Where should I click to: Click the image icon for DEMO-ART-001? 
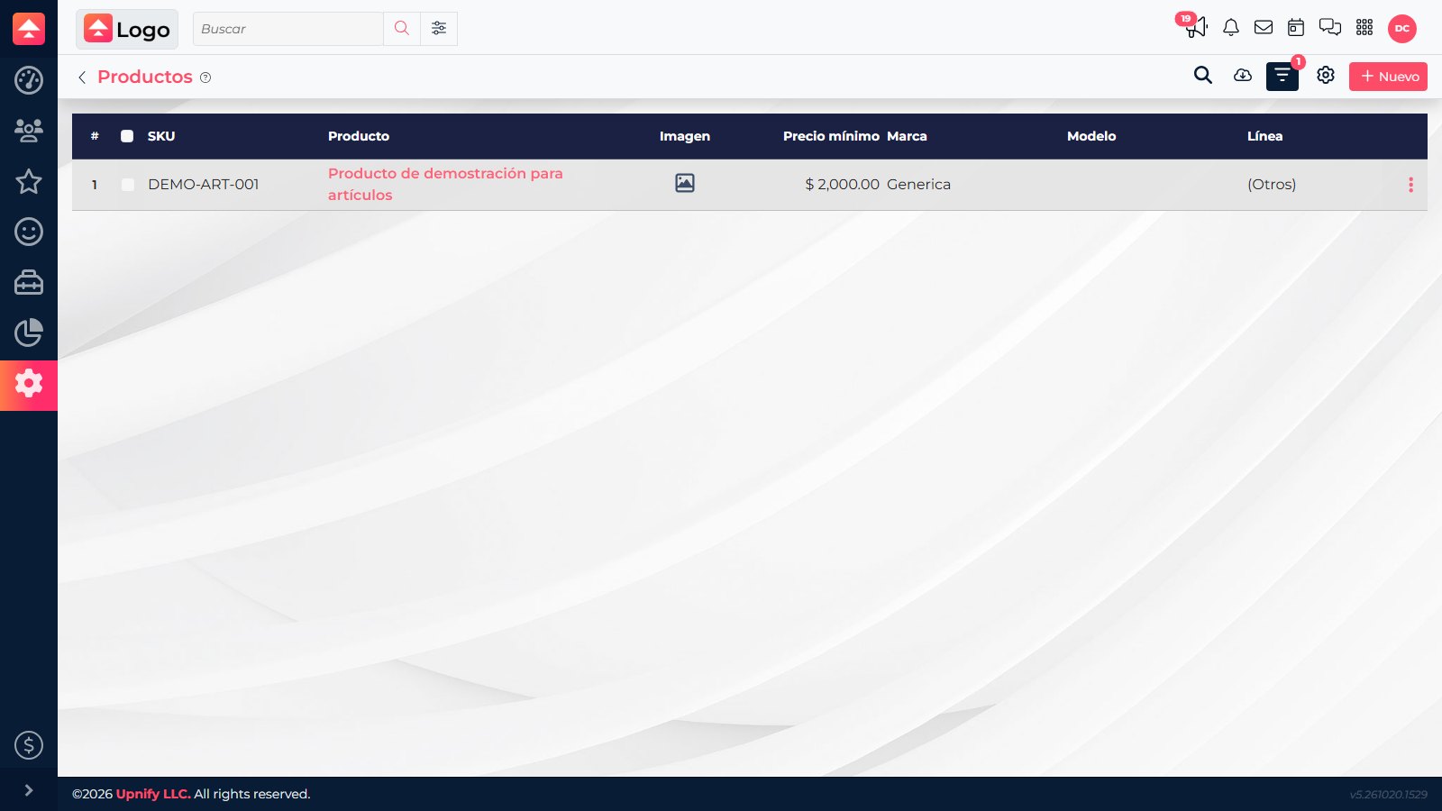[x=685, y=183]
